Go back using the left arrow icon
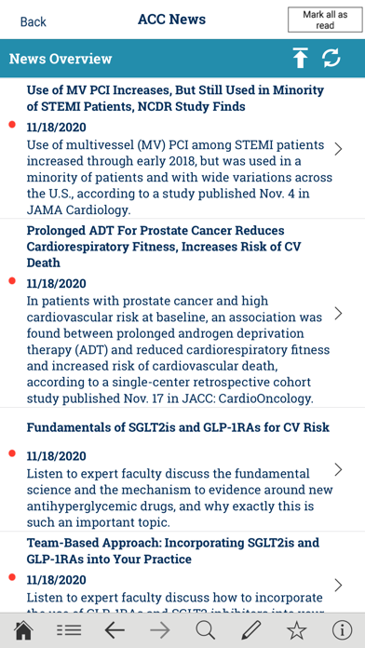 [x=115, y=630]
